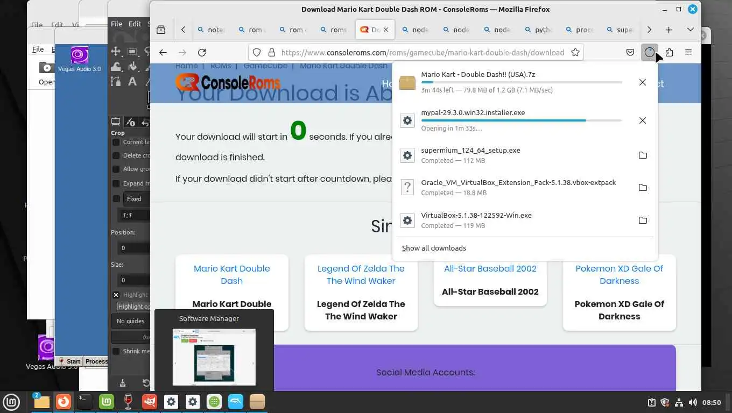
Task: Open GIMP No guides dropdown
Action: click(x=131, y=321)
